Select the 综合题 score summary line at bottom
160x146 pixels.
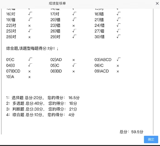tap(40, 115)
